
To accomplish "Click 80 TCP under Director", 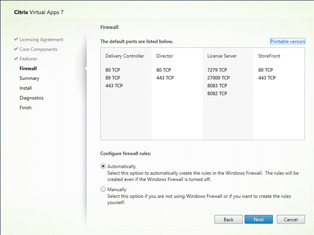I will tap(164, 70).
